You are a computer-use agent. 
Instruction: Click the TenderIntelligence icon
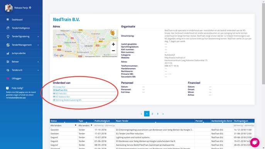[8, 28]
